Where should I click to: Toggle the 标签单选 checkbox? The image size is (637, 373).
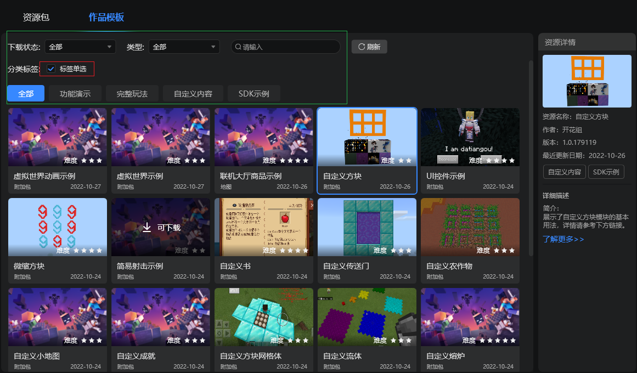click(x=51, y=69)
